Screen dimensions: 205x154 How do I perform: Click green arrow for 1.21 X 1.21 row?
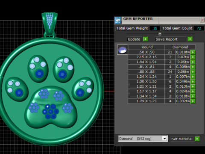[193, 86]
